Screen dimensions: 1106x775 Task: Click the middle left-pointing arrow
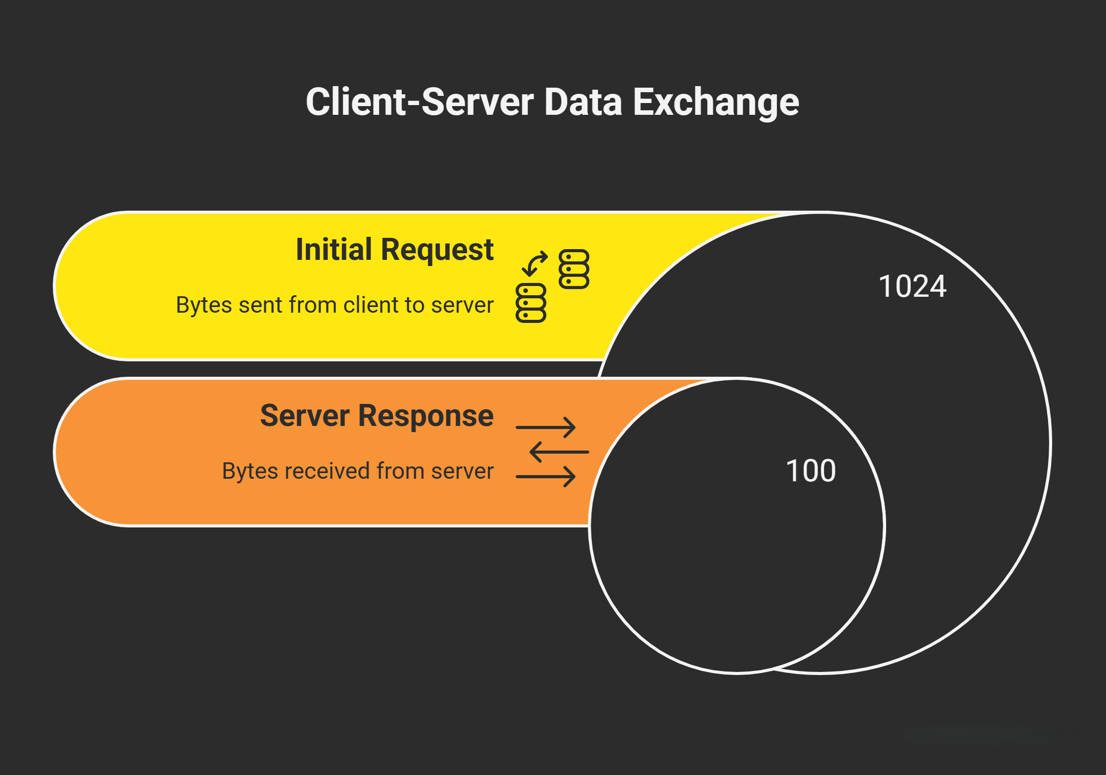(559, 452)
